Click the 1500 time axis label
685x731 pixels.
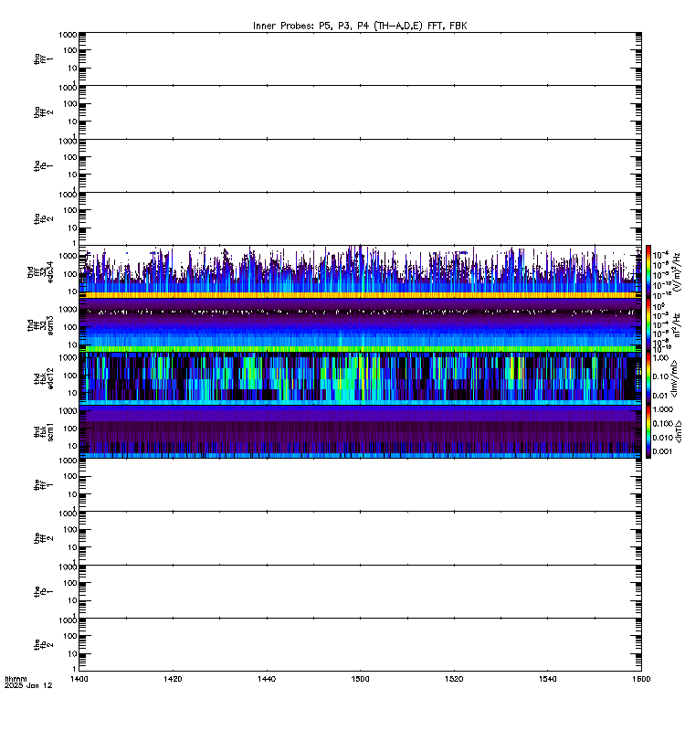click(360, 679)
